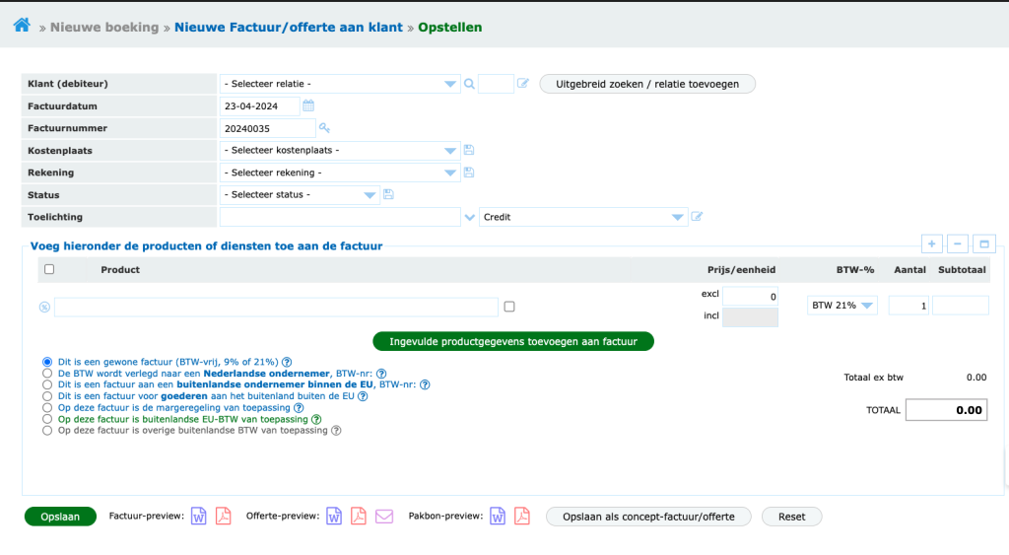Edit icon next to Credit dropdown
Image resolution: width=1009 pixels, height=555 pixels.
point(697,216)
